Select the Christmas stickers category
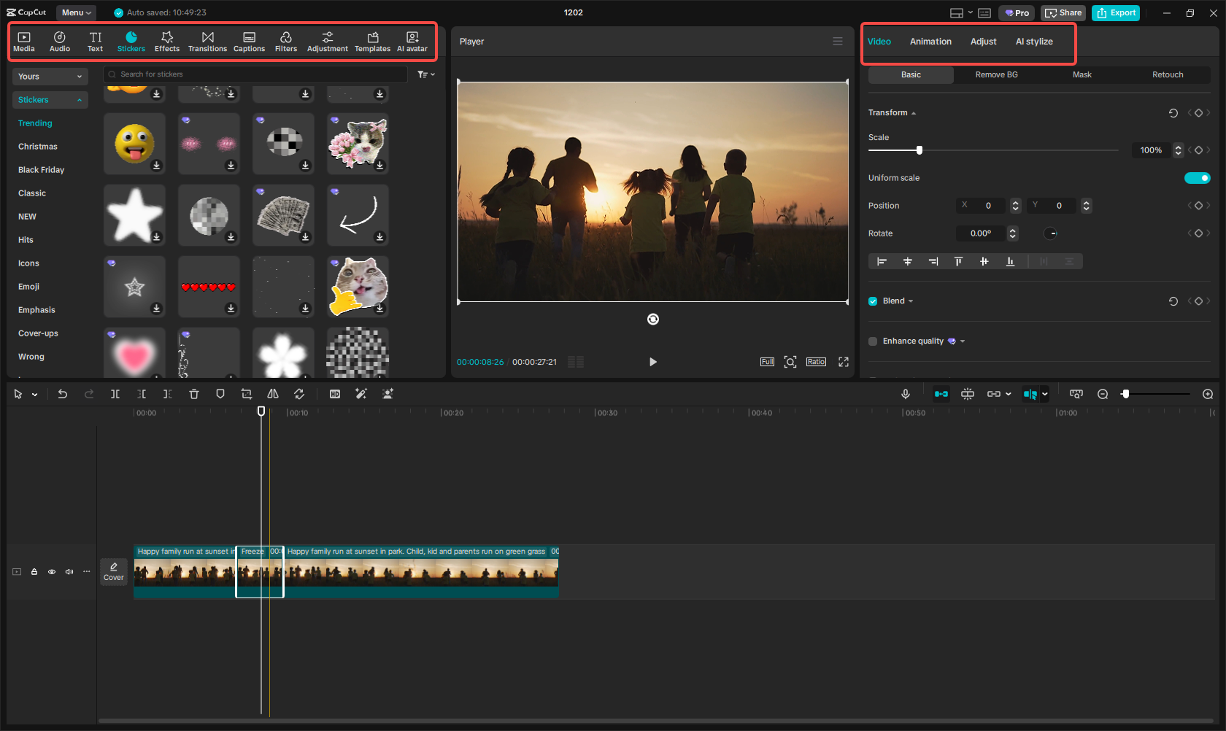The height and width of the screenshot is (731, 1226). point(37,146)
